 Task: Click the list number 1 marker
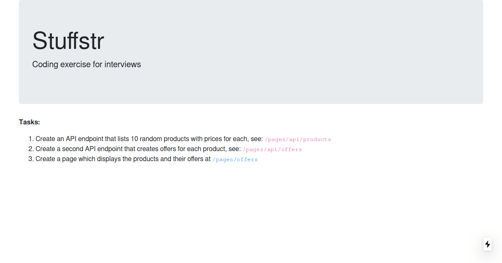[31, 139]
